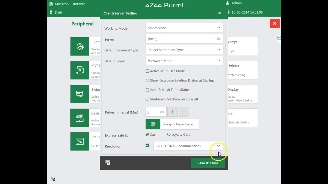Click the Refresh Interval value 5 field
Image resolution: width=328 pixels, height=184 pixels.
156,112
